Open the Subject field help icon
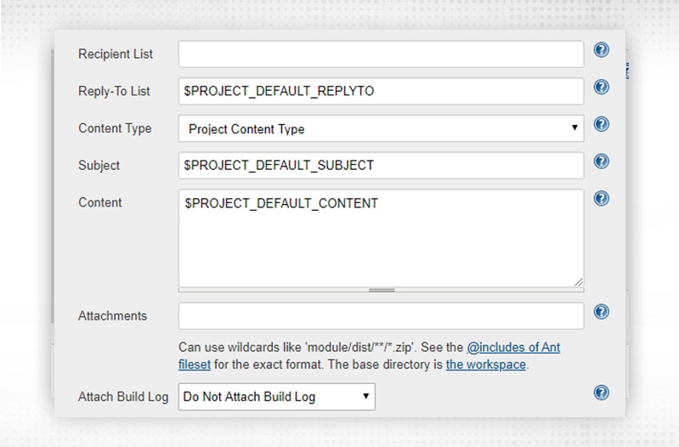 pos(601,161)
